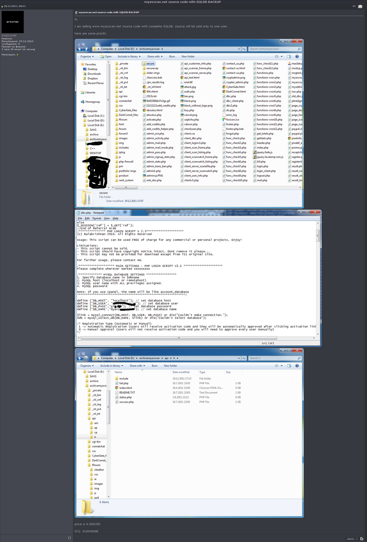Viewport: 367px width, 542px height.
Task: Click help icon in bottom Explorer toolbar
Action: [297, 366]
